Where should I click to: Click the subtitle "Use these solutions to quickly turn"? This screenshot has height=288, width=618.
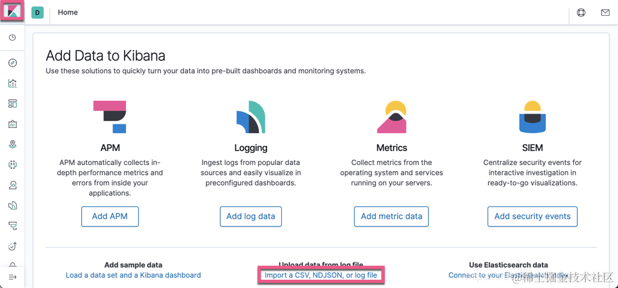pos(206,71)
